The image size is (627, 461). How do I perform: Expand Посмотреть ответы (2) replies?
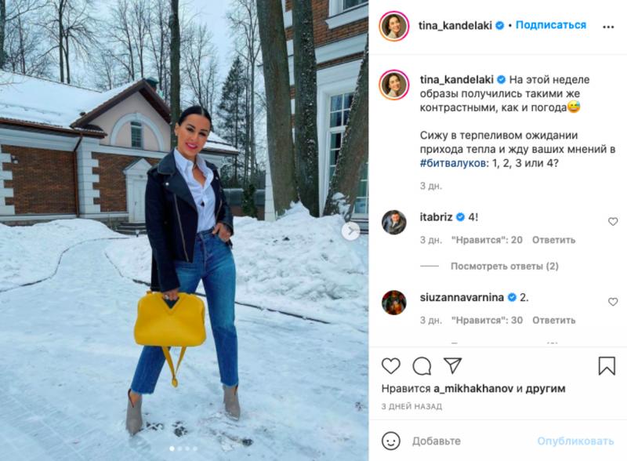(x=504, y=266)
